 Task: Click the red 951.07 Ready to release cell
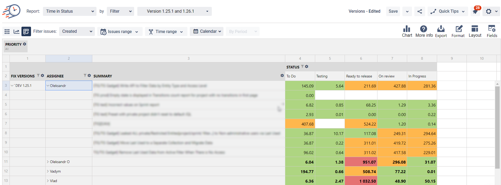coord(361,162)
